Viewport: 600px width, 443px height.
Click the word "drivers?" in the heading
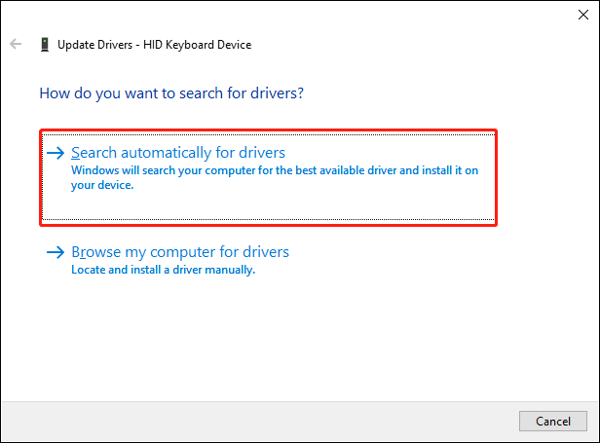point(275,94)
